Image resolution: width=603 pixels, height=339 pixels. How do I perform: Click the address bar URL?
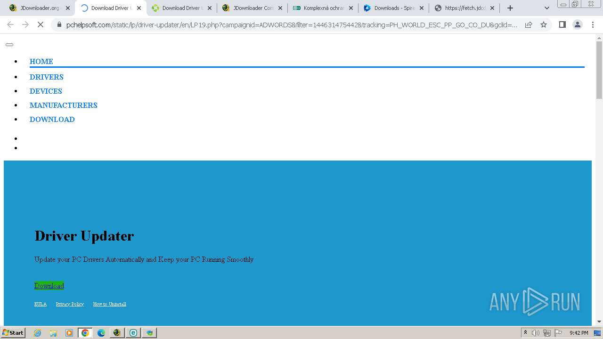[292, 24]
